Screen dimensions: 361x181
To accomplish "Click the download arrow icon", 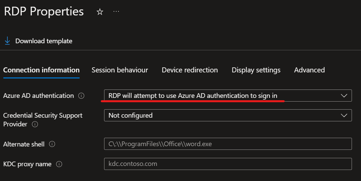I will coord(7,41).
